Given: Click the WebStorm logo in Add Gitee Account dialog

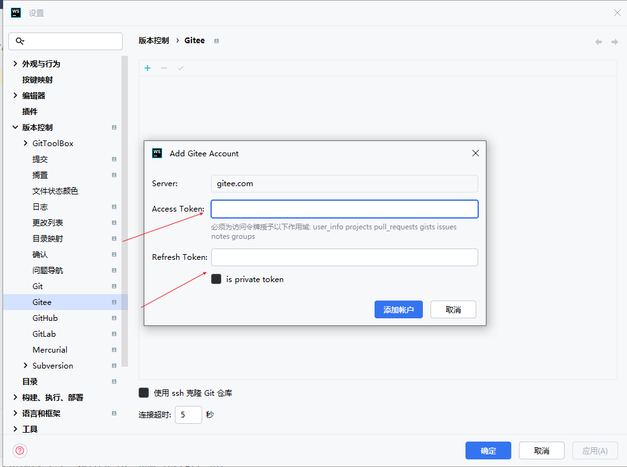Looking at the screenshot, I should [x=157, y=153].
